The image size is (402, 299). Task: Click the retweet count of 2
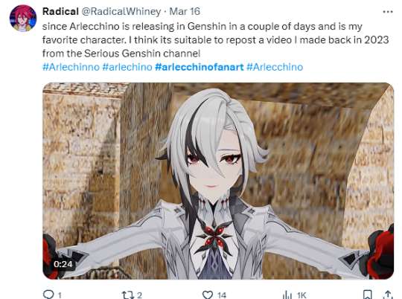(x=139, y=295)
